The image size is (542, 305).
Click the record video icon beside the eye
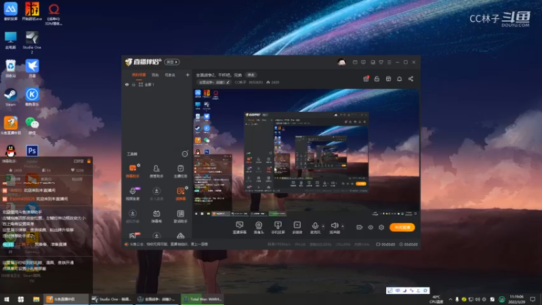point(360,227)
